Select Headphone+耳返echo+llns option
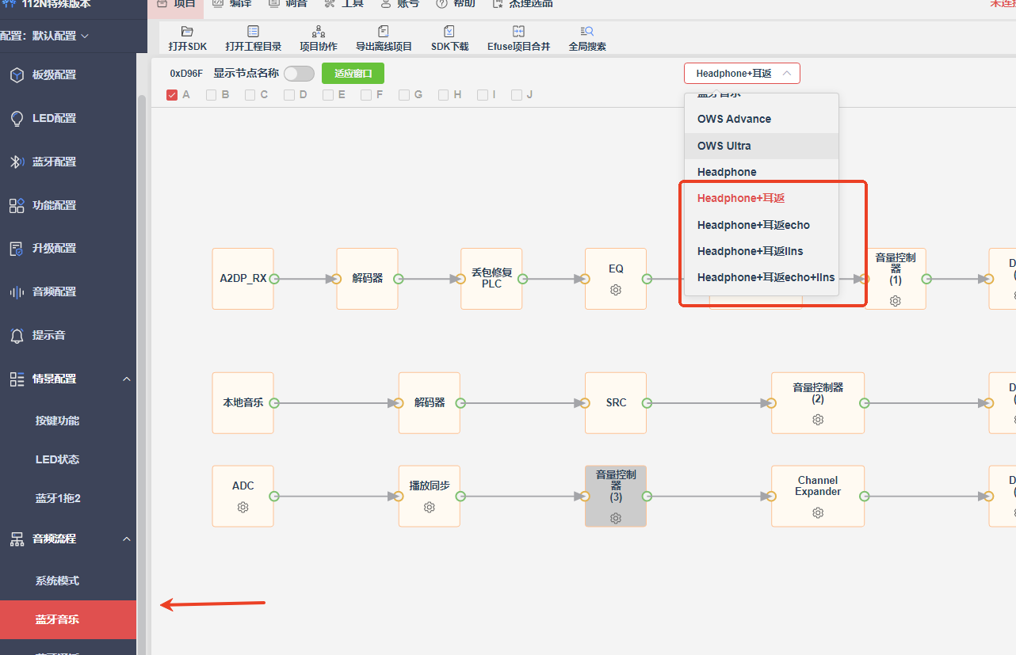Screen dimensions: 1016x655 762,277
